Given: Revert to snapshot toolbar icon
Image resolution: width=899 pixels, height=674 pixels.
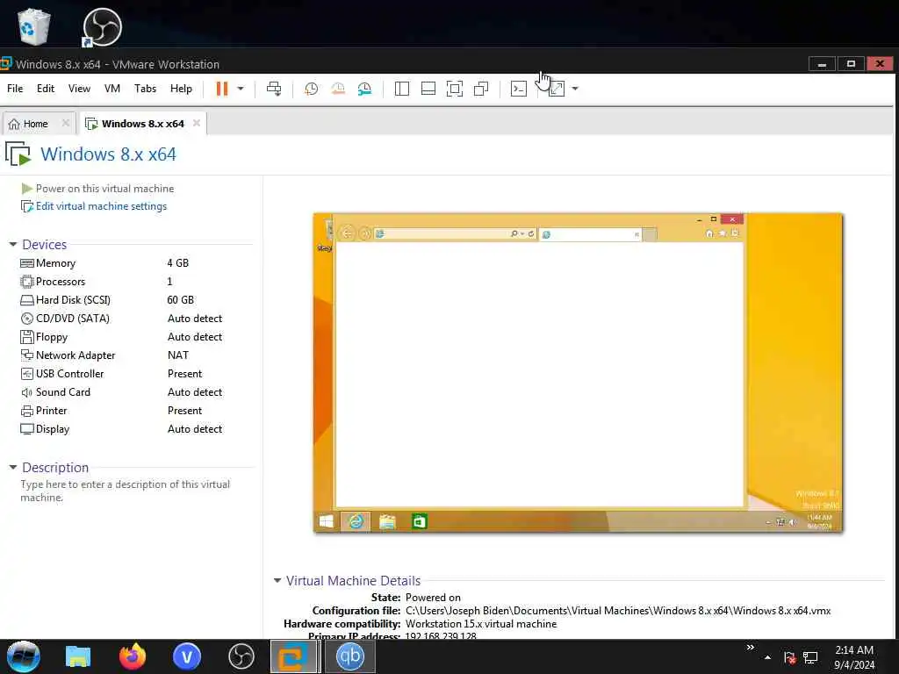Looking at the screenshot, I should pyautogui.click(x=338, y=89).
